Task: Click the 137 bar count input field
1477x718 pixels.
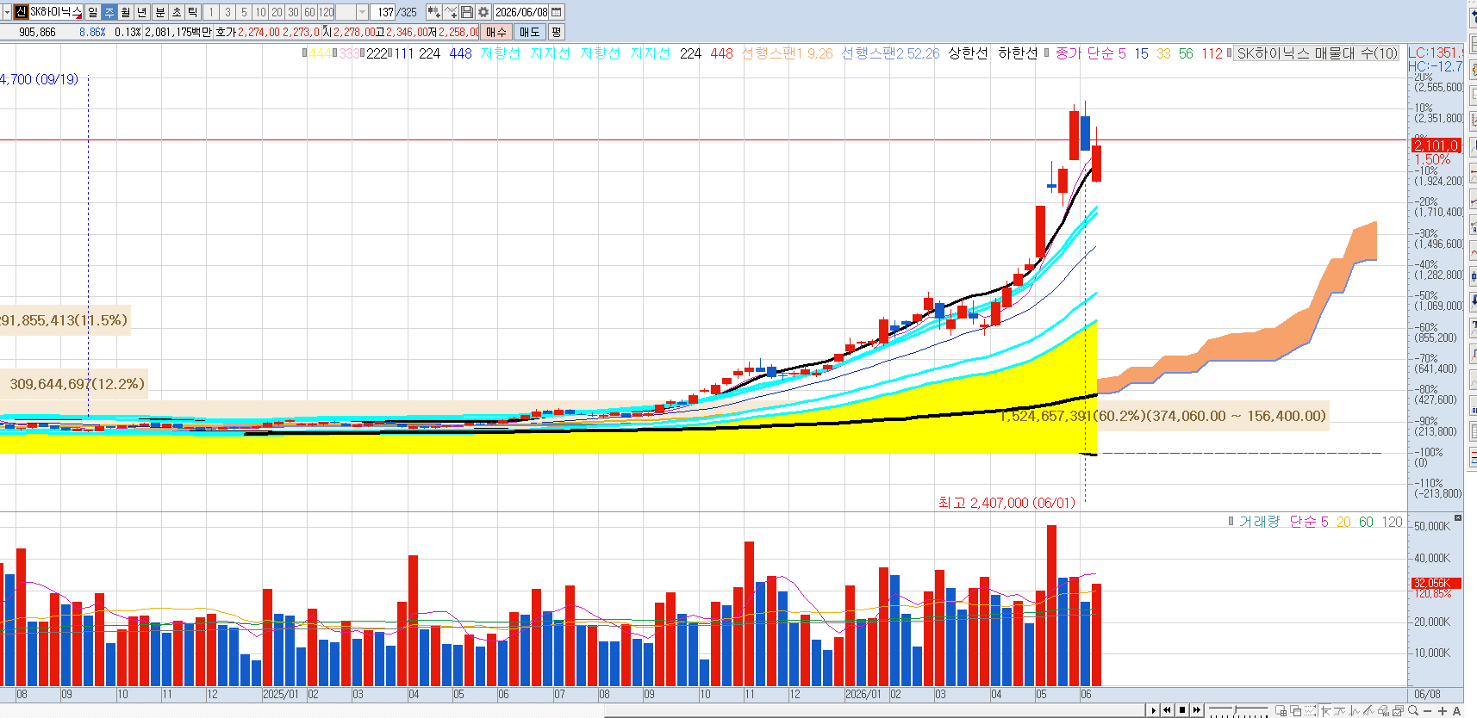Action: pyautogui.click(x=383, y=12)
